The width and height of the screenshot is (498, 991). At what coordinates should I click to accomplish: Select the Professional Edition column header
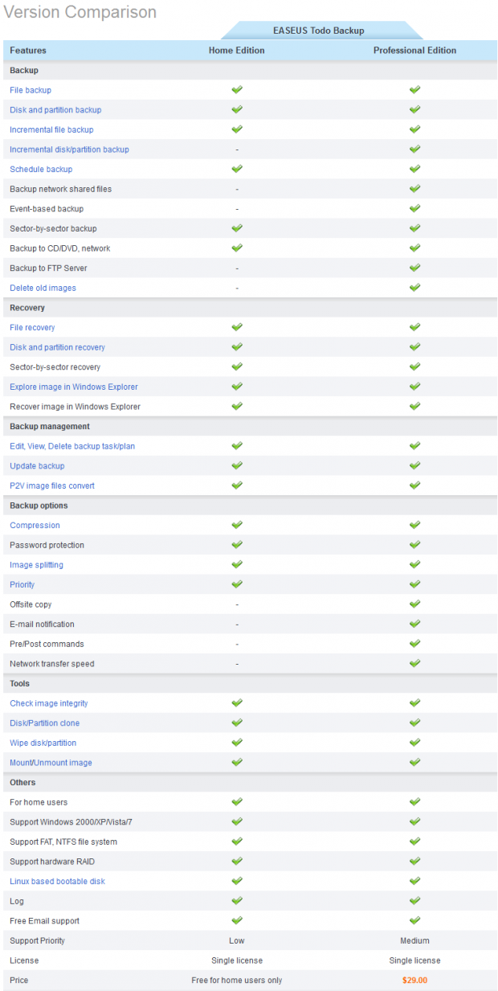(x=414, y=51)
